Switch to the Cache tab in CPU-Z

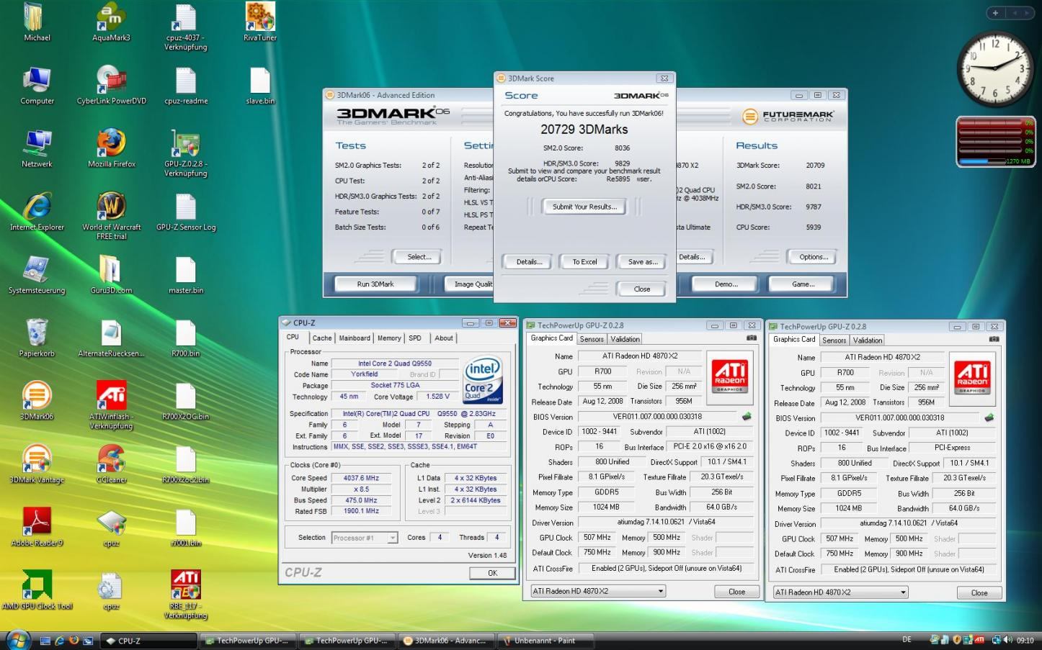coord(322,338)
